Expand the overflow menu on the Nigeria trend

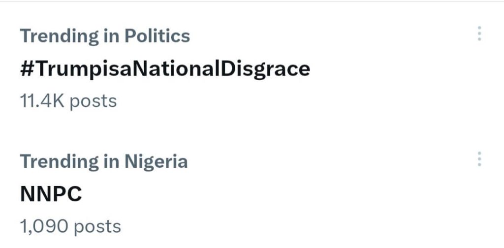[x=479, y=159]
